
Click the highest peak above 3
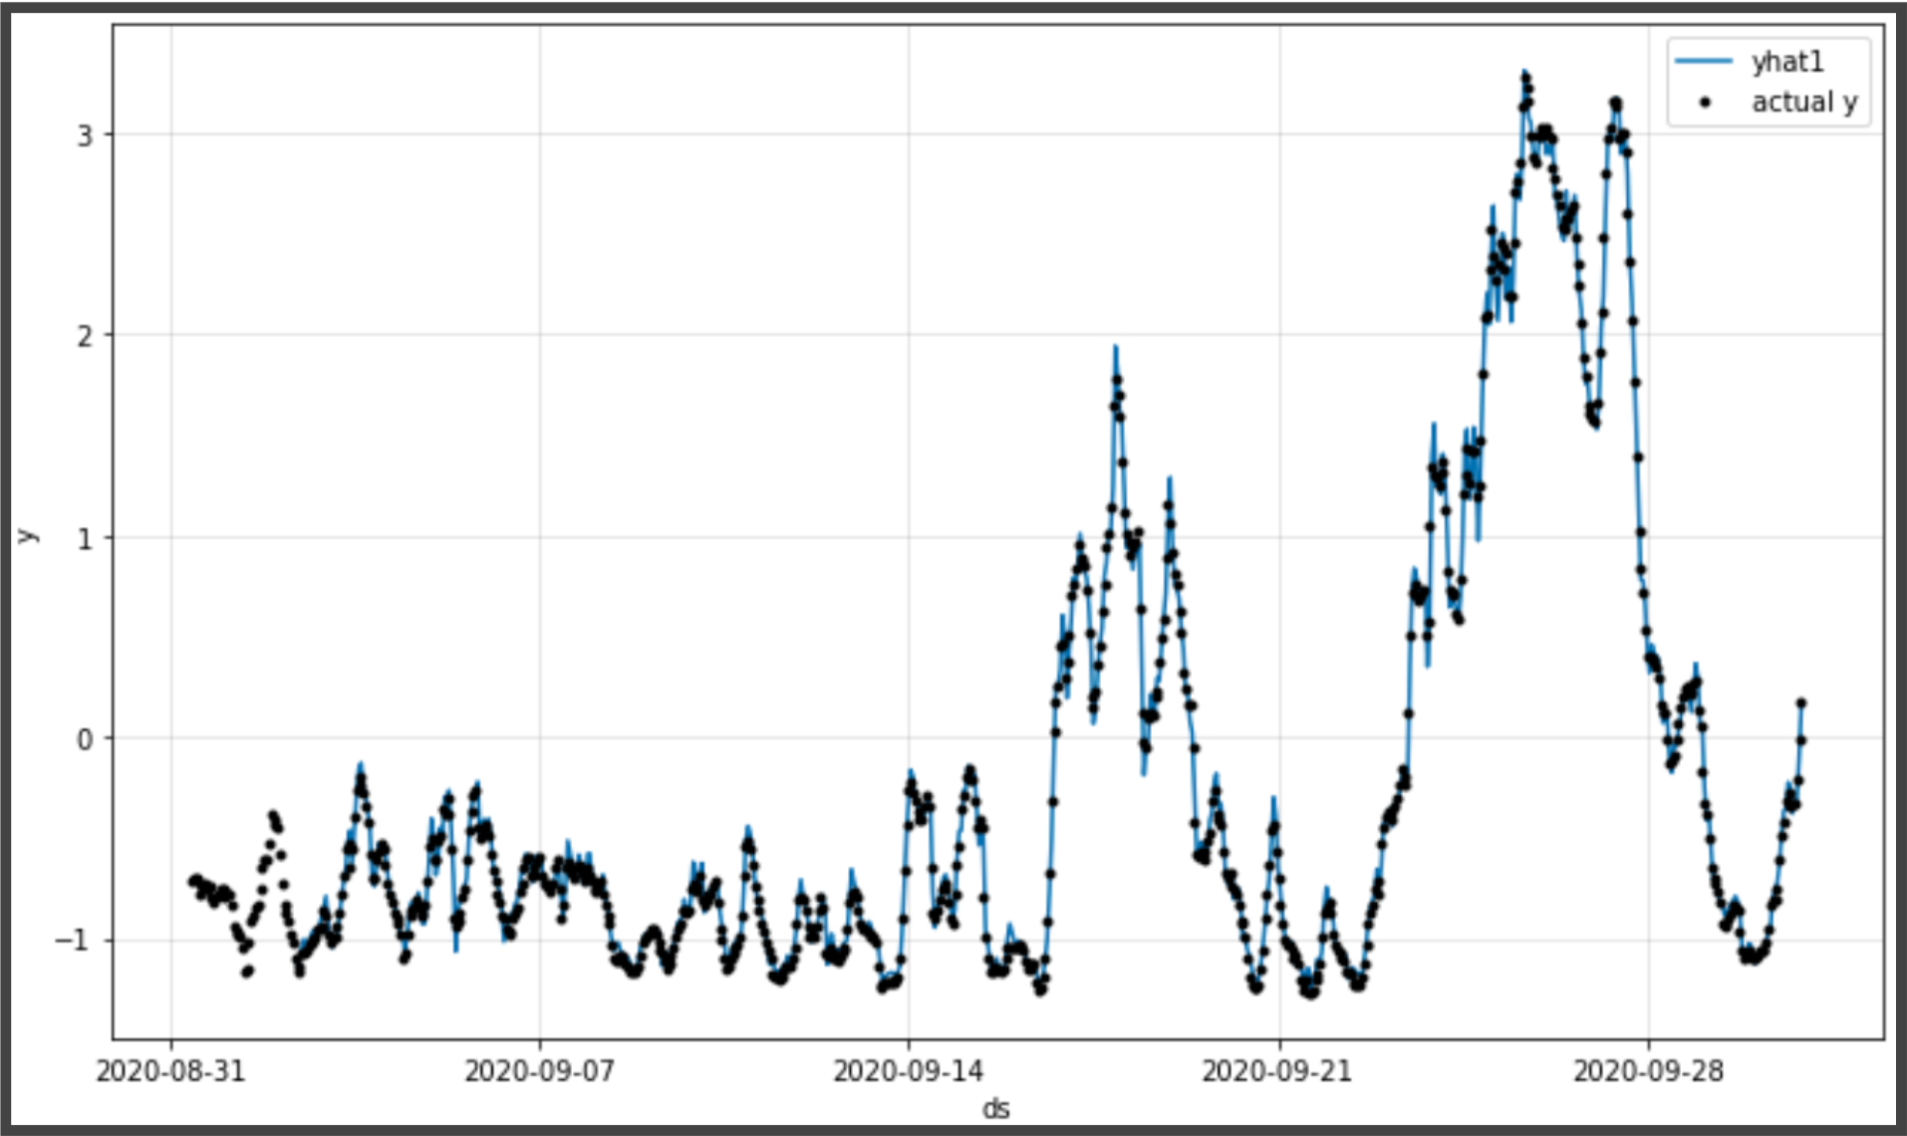coord(1524,76)
